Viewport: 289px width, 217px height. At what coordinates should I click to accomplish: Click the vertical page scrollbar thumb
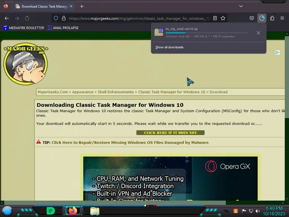click(287, 77)
